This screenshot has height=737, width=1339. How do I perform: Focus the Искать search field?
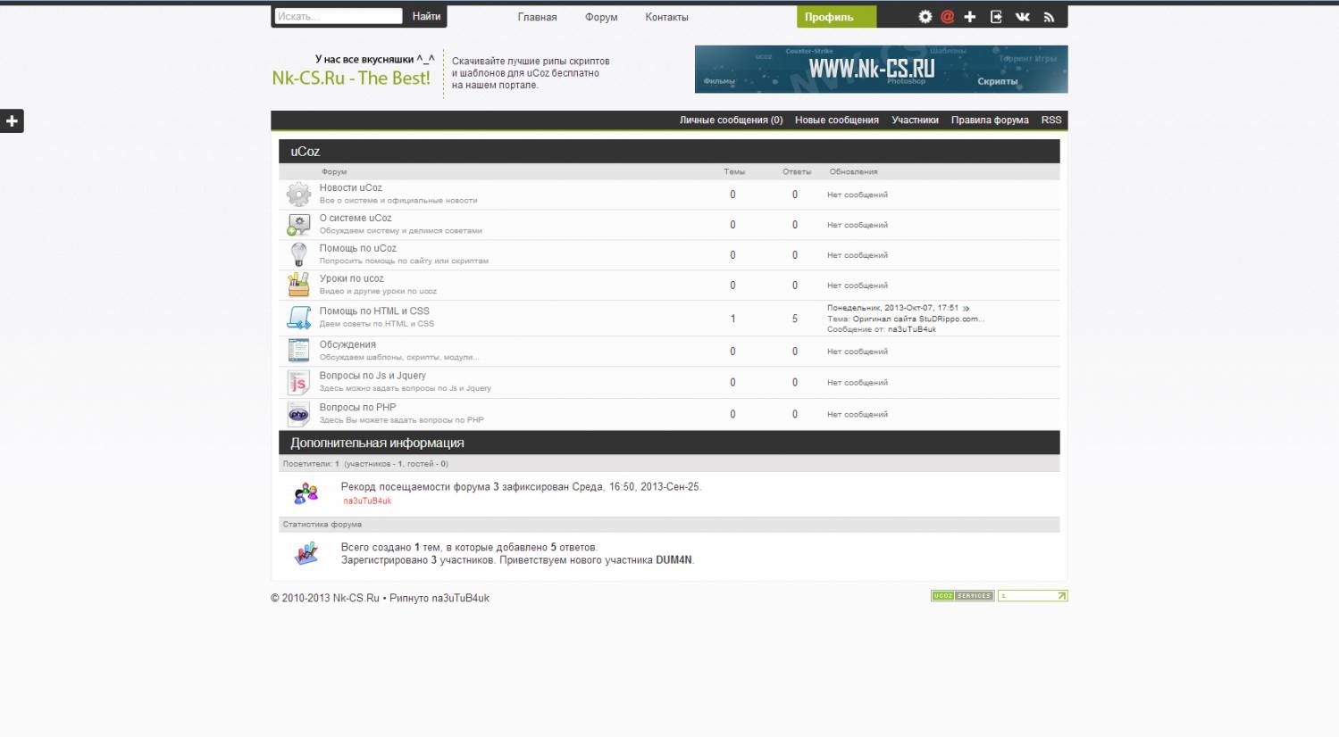pos(339,16)
